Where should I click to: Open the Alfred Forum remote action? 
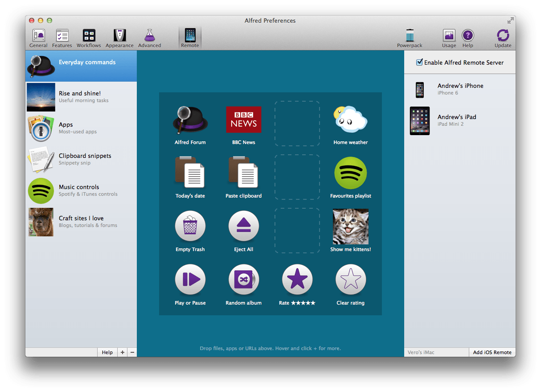(x=190, y=120)
